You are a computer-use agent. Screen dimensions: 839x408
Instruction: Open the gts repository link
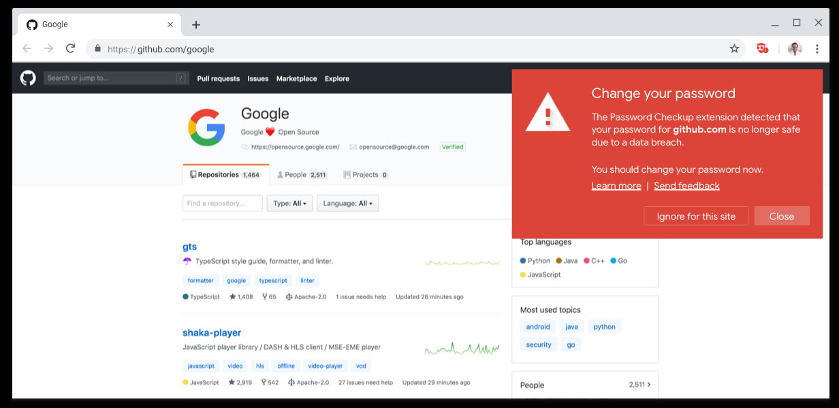coord(190,247)
